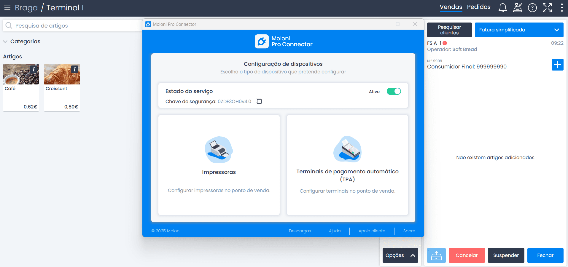The width and height of the screenshot is (568, 267).
Task: Switch to the Pedidos tab
Action: 479,7
